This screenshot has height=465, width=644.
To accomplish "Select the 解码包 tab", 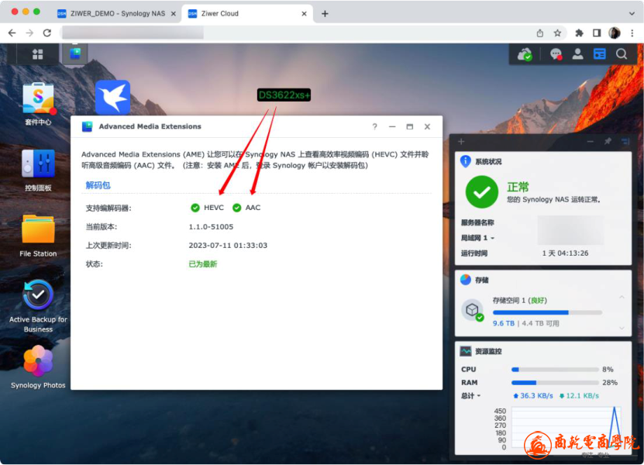I will 98,185.
